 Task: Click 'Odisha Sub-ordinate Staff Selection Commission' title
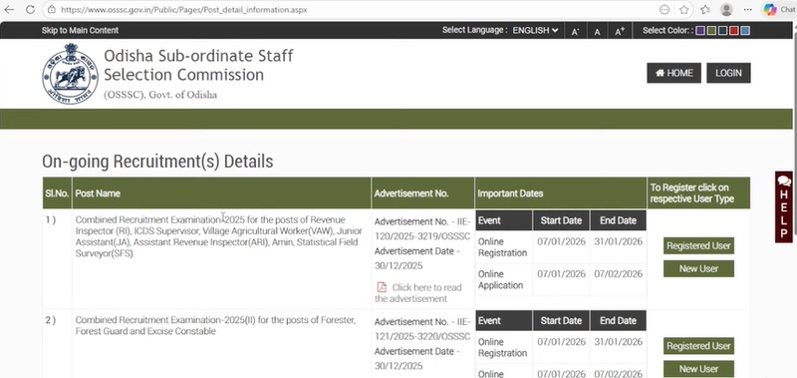click(198, 65)
